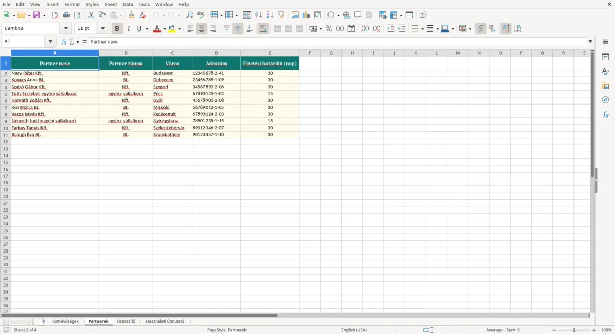
Task: Apply font color red swatch
Action: (x=158, y=29)
